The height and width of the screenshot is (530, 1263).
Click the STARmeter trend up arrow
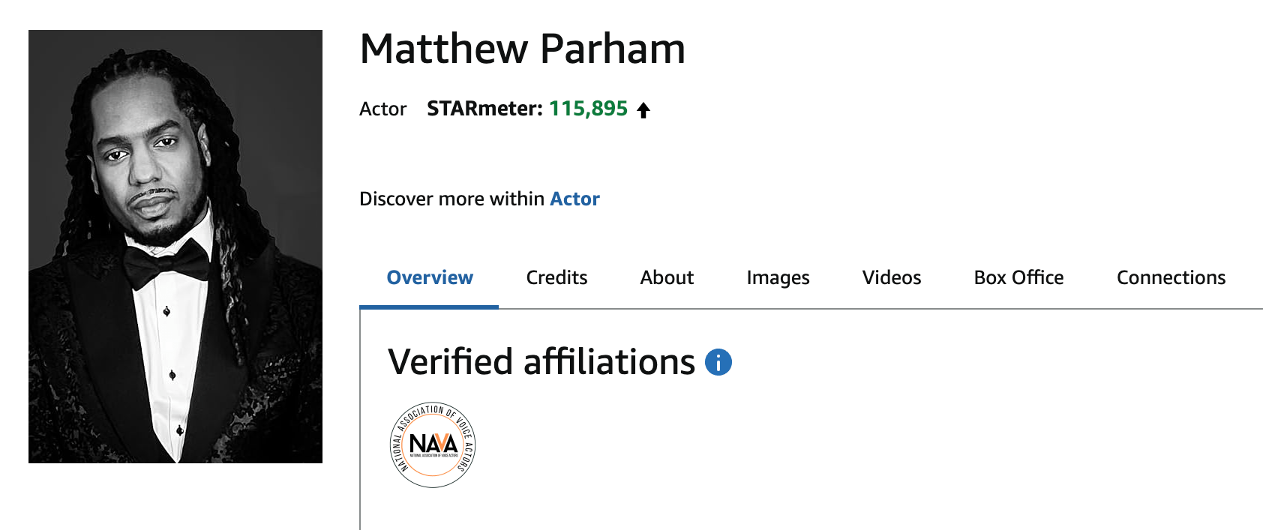[x=643, y=109]
